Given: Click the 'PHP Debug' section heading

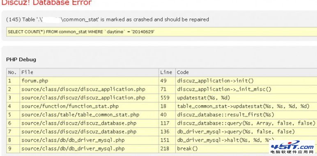Looking at the screenshot, I should [x=21, y=59].
